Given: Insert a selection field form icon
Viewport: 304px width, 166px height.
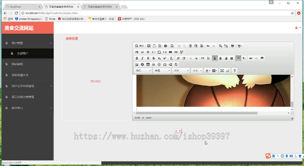Looking at the screenshot, I should pos(165,52).
